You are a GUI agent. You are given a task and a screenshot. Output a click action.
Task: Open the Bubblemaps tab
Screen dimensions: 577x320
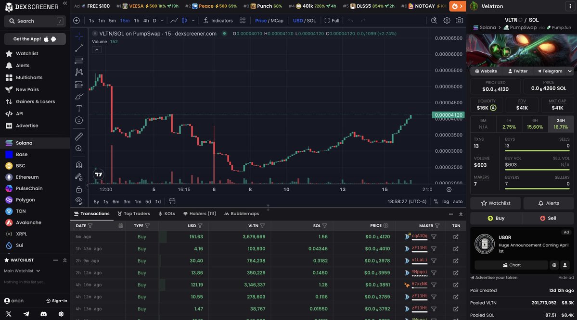(242, 213)
